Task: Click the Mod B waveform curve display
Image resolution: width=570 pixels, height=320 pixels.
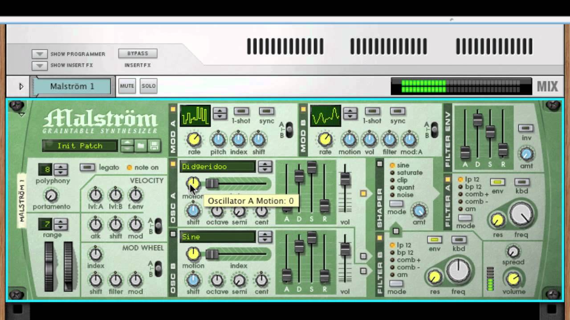Action: coord(326,116)
